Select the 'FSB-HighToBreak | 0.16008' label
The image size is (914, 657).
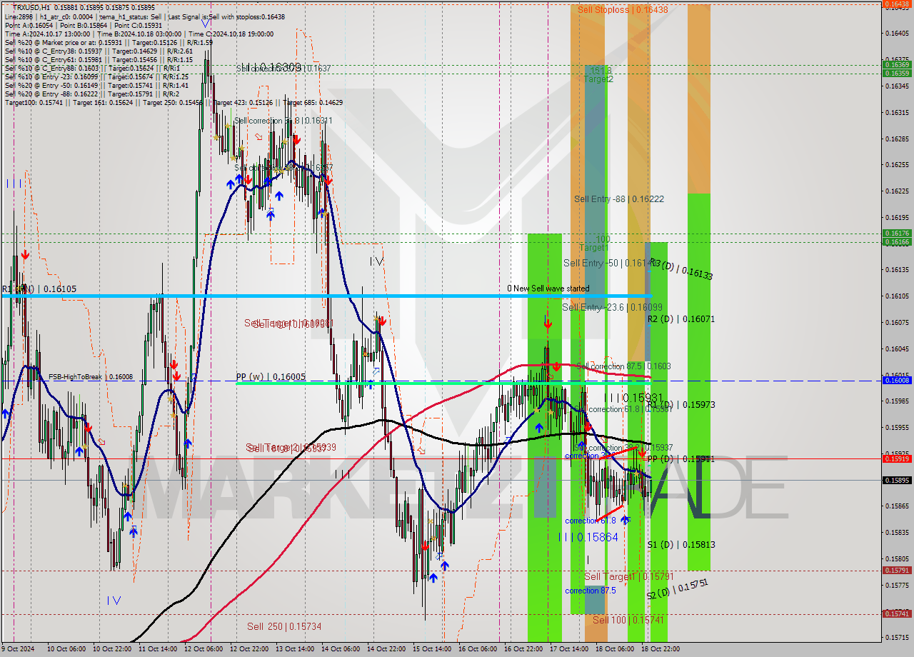click(x=91, y=376)
